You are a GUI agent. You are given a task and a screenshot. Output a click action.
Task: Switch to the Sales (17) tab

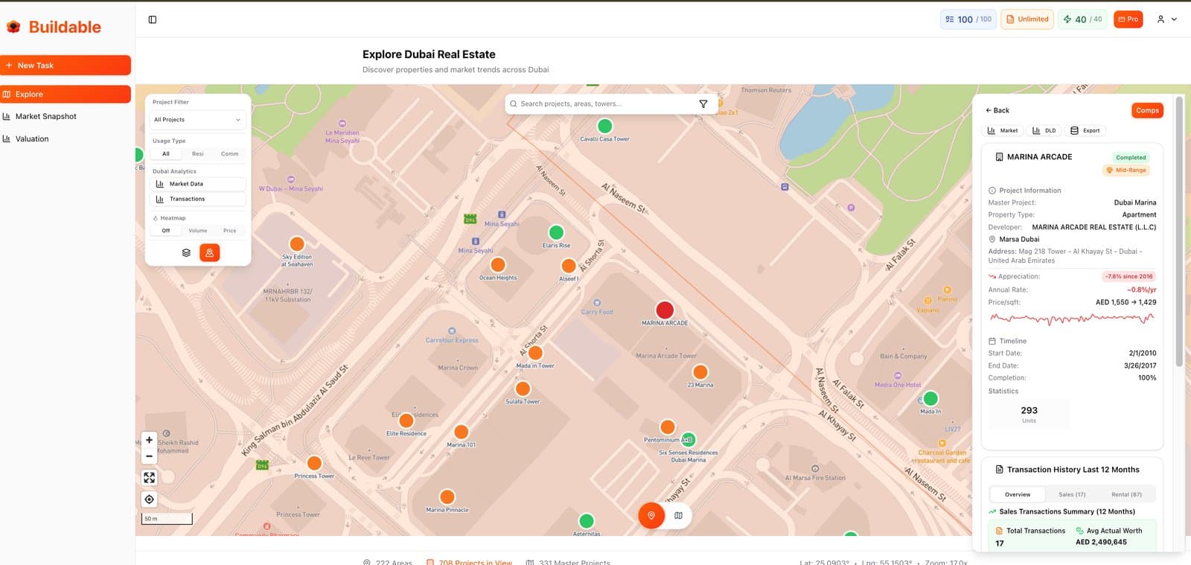[1072, 494]
